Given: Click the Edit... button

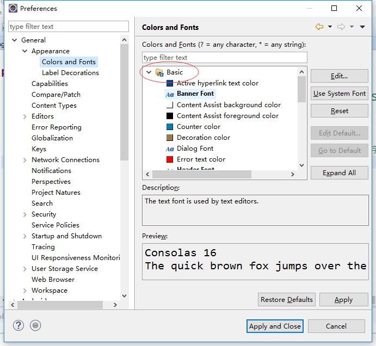Looking at the screenshot, I should coord(339,76).
